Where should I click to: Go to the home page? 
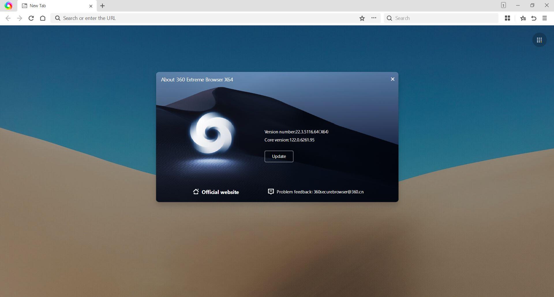point(43,18)
